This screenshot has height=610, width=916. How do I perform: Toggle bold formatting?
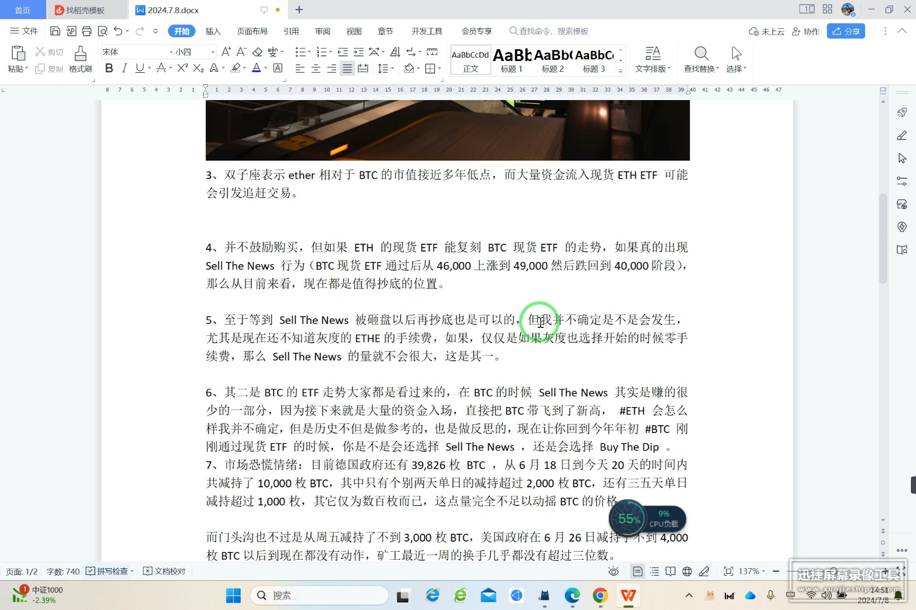pos(109,68)
